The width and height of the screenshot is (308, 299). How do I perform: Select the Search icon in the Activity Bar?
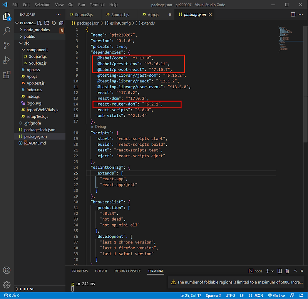(x=7, y=31)
